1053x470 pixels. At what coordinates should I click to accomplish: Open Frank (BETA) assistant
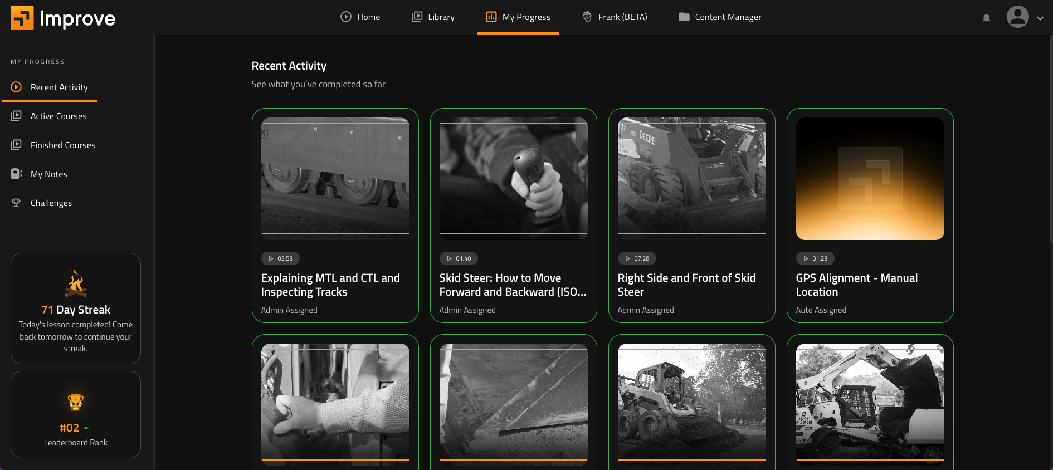tap(615, 17)
